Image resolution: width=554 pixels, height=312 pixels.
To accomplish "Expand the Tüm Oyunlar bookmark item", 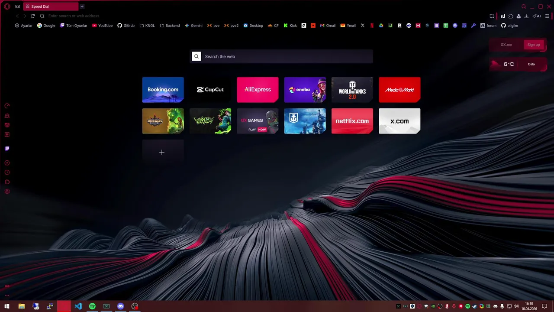I will point(74,26).
